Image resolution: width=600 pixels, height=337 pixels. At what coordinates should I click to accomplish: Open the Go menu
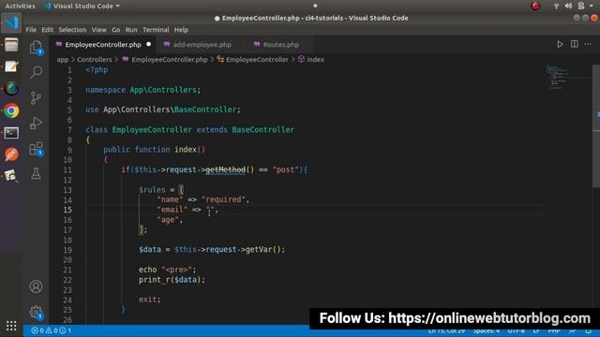point(116,30)
